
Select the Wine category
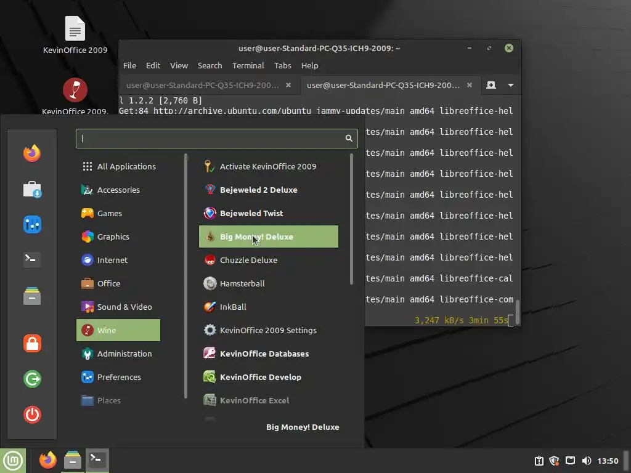(118, 330)
